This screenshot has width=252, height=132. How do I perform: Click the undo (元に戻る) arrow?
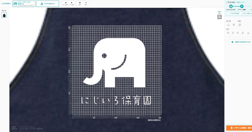pyautogui.click(x=65, y=4)
